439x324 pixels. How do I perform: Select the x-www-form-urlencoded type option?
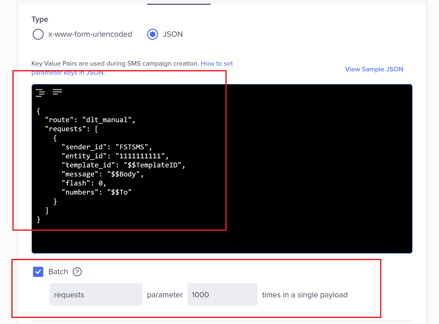pos(38,34)
